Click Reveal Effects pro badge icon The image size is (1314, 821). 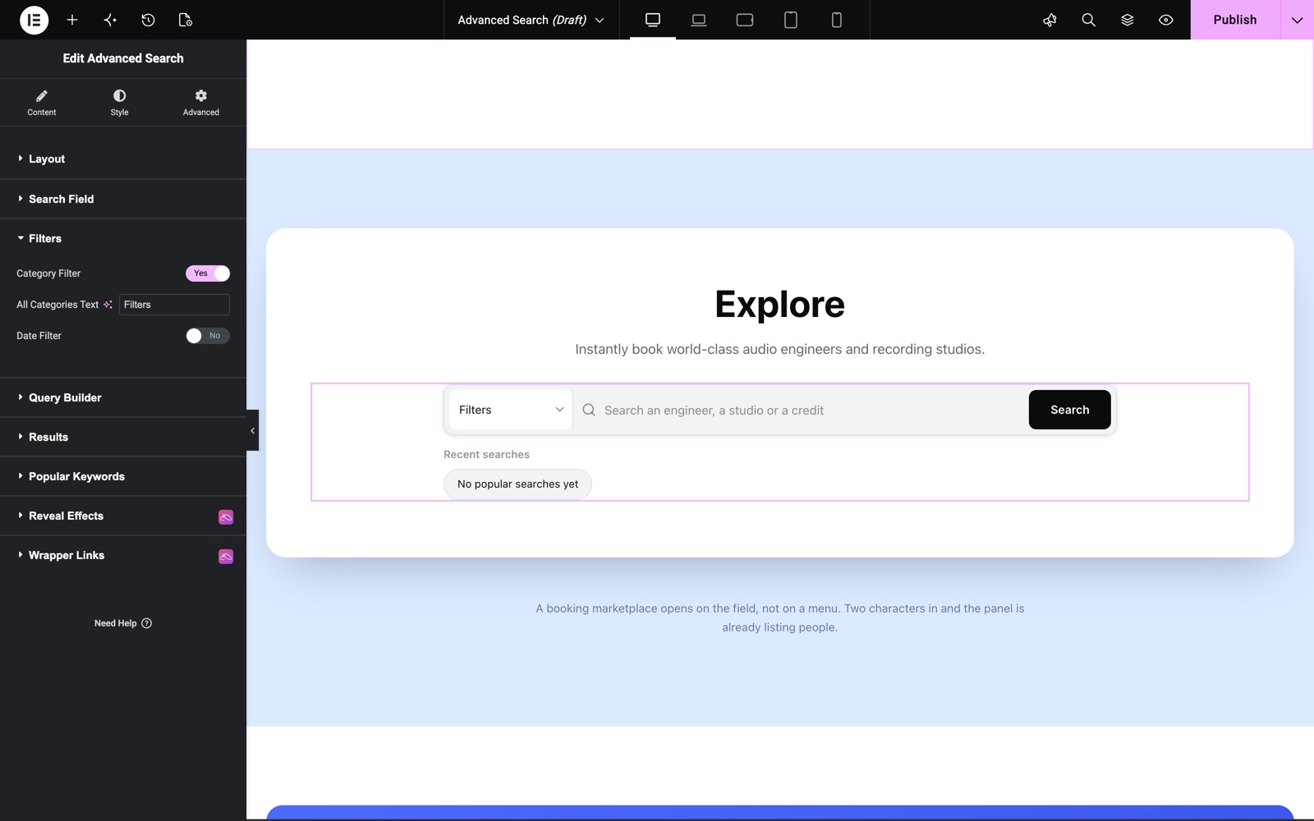point(226,516)
